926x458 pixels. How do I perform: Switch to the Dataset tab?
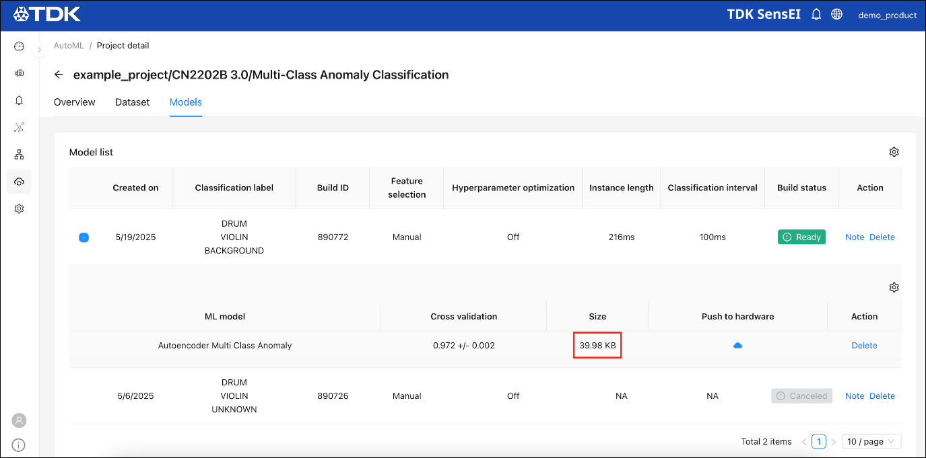(133, 102)
